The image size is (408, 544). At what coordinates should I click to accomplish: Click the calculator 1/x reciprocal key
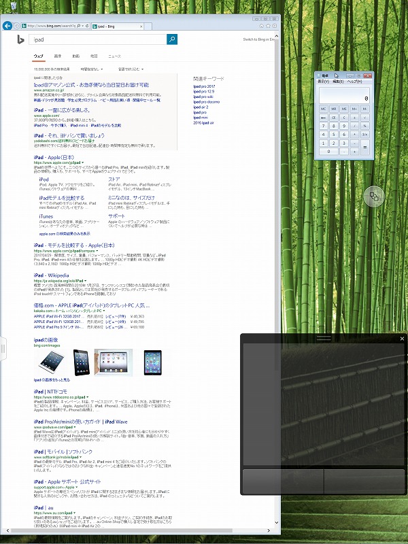(x=364, y=134)
